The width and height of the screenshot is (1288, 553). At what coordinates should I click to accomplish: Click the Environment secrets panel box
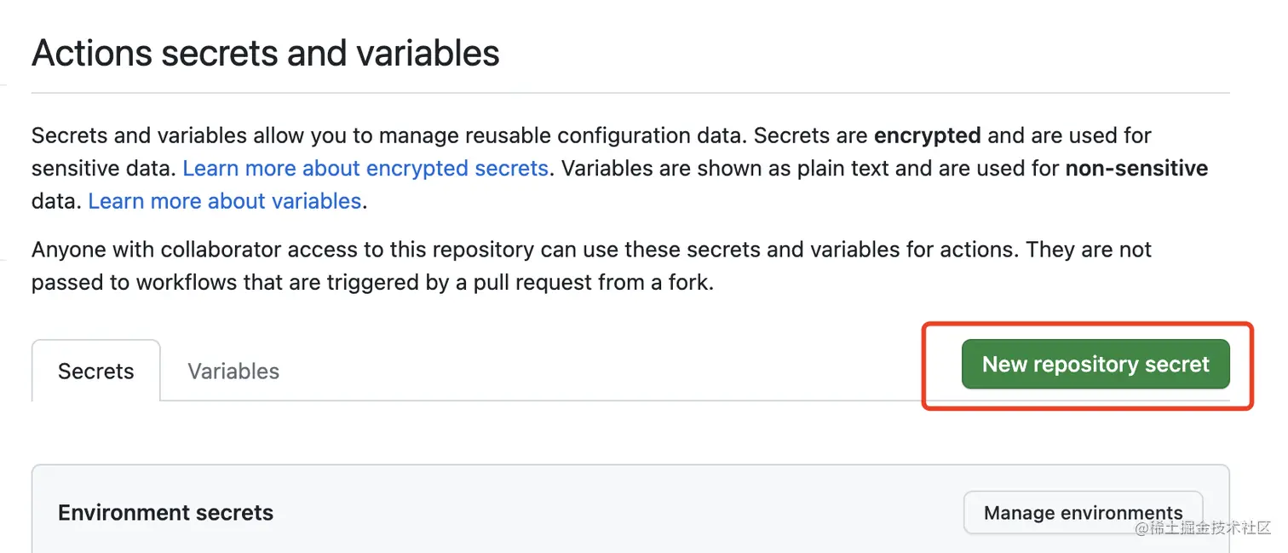630,509
